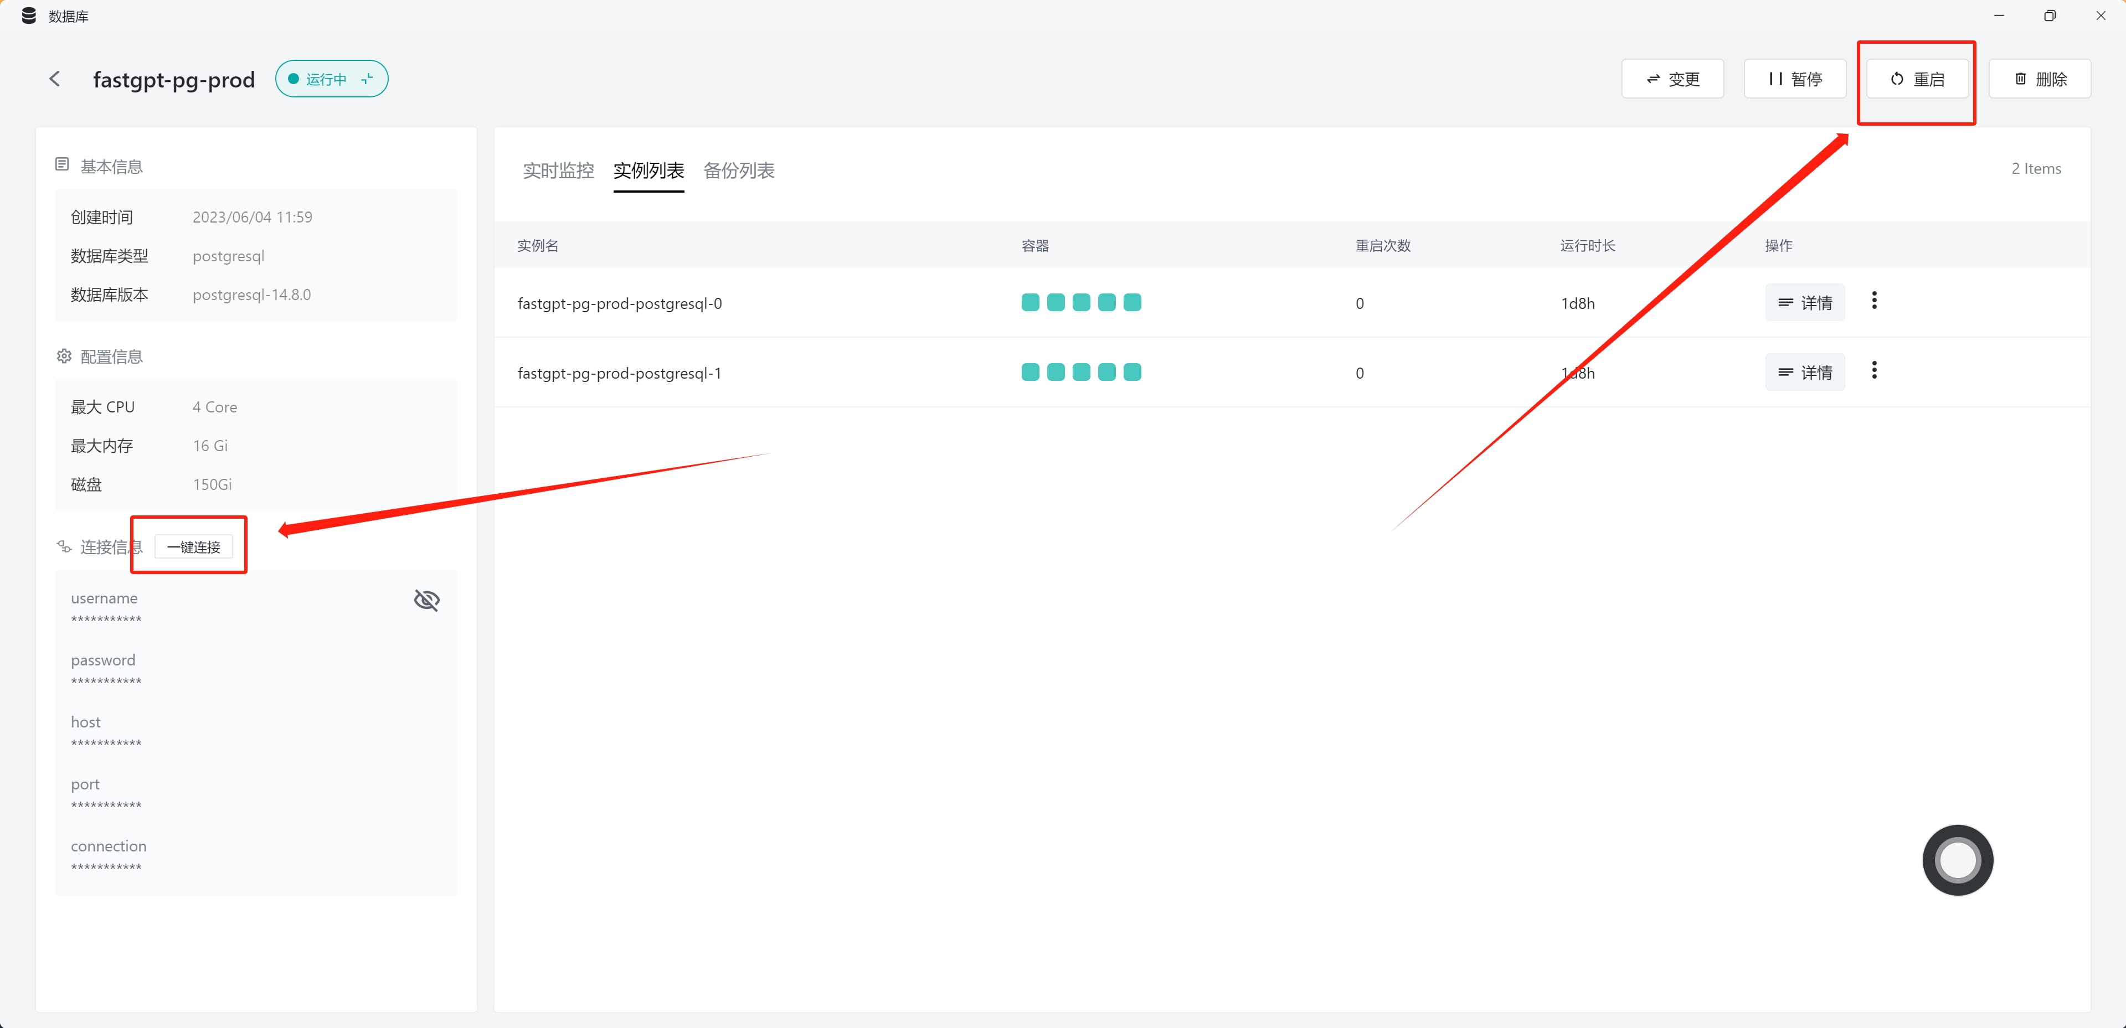Restart the database using 重启 button
This screenshot has width=2126, height=1028.
point(1916,79)
